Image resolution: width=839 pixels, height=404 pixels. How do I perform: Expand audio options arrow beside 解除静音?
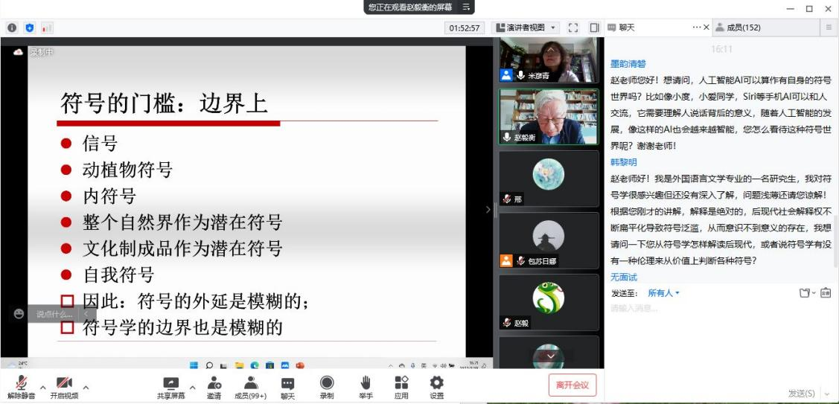42,387
